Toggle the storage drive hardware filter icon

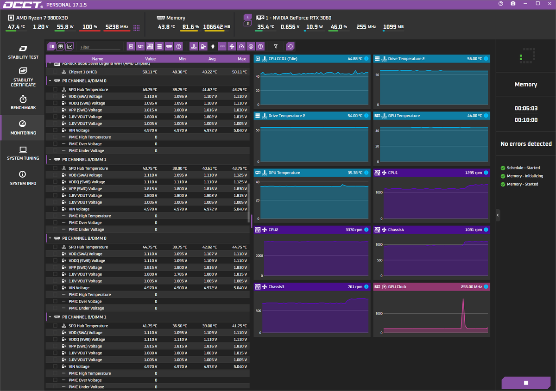click(159, 46)
